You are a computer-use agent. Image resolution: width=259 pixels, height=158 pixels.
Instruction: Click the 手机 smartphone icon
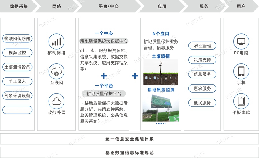[x=241, y=72]
